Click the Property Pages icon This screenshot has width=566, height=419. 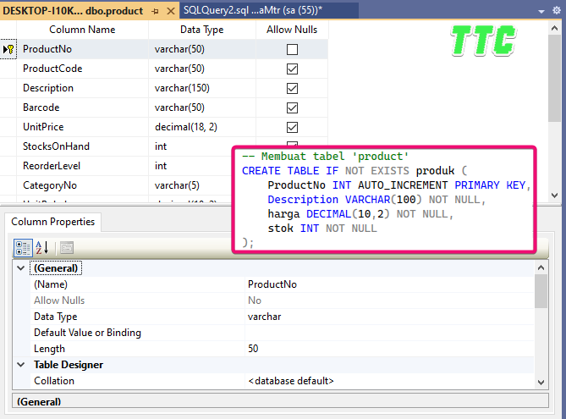point(66,248)
